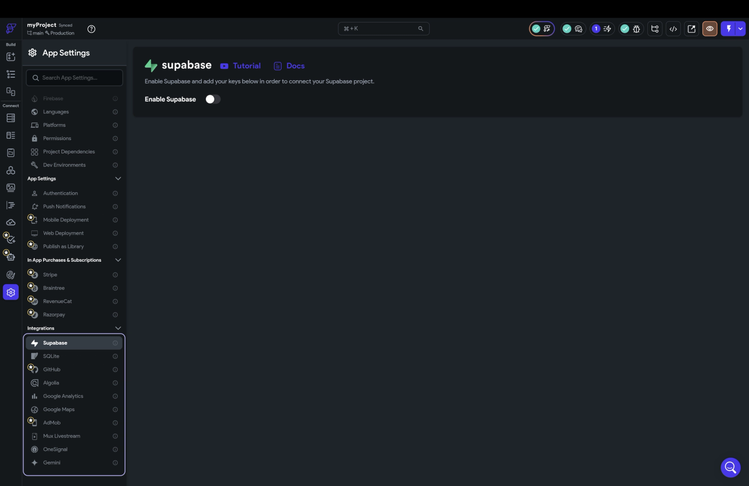Open the Supabase Docs link

(289, 66)
